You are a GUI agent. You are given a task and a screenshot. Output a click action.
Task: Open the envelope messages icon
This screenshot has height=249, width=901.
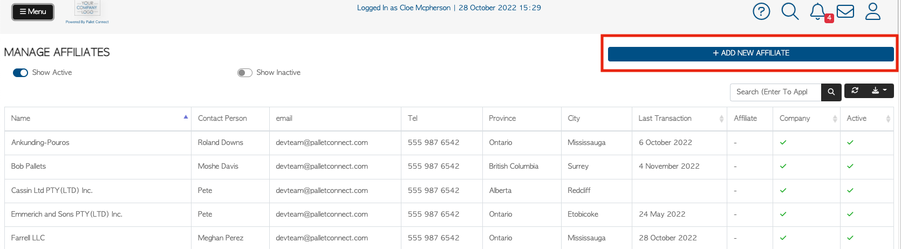[845, 11]
